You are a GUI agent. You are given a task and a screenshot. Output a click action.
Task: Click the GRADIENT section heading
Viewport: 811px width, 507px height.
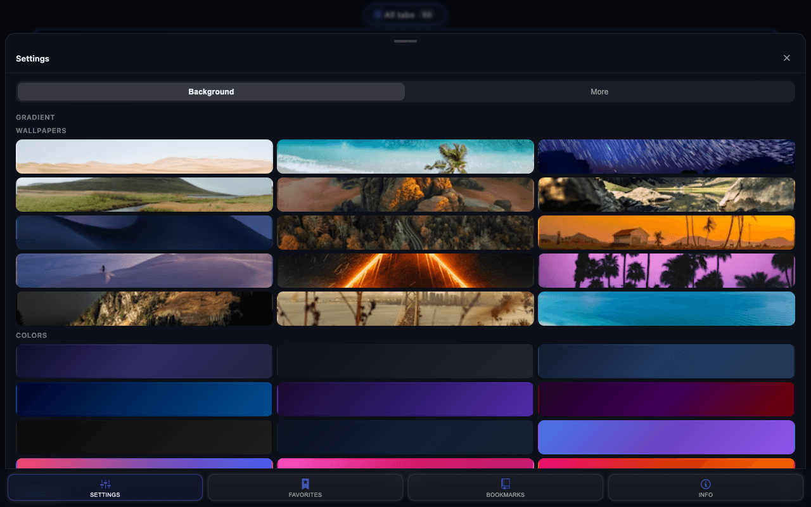[35, 117]
